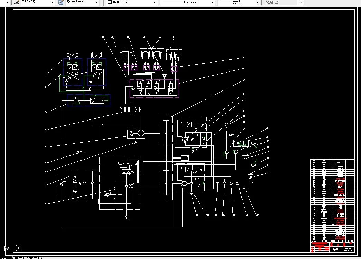Image resolution: width=361 pixels, height=259 pixels.
Task: Expand the leftmost toolbar dropdown arrow
Action: [x=8, y=2]
